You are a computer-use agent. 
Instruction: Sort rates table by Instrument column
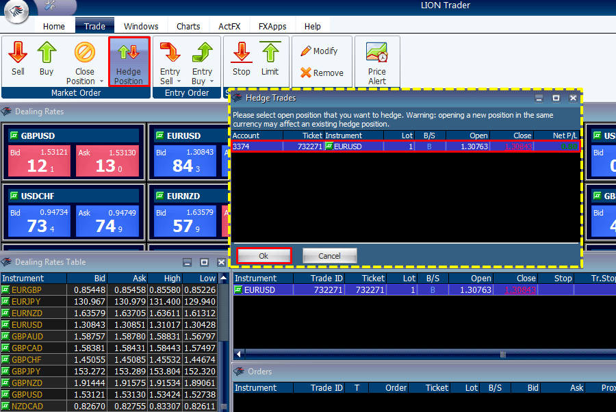click(x=34, y=278)
